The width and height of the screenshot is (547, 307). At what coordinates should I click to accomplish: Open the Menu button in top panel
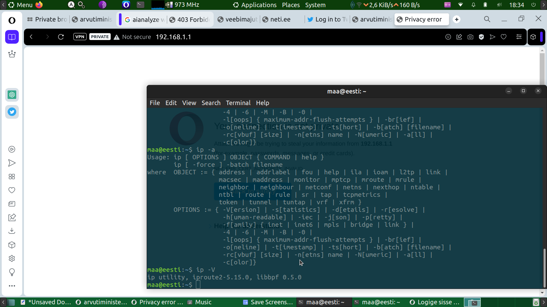point(20,5)
